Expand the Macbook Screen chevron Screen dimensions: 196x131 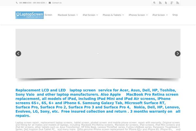(x=77, y=15)
